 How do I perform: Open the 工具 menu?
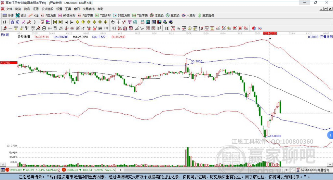[x=68, y=9]
